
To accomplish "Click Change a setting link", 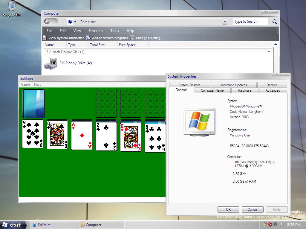I will pos(148,38).
